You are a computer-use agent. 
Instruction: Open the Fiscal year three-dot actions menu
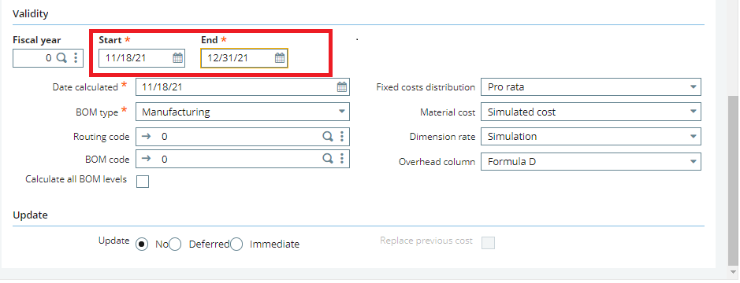click(76, 58)
